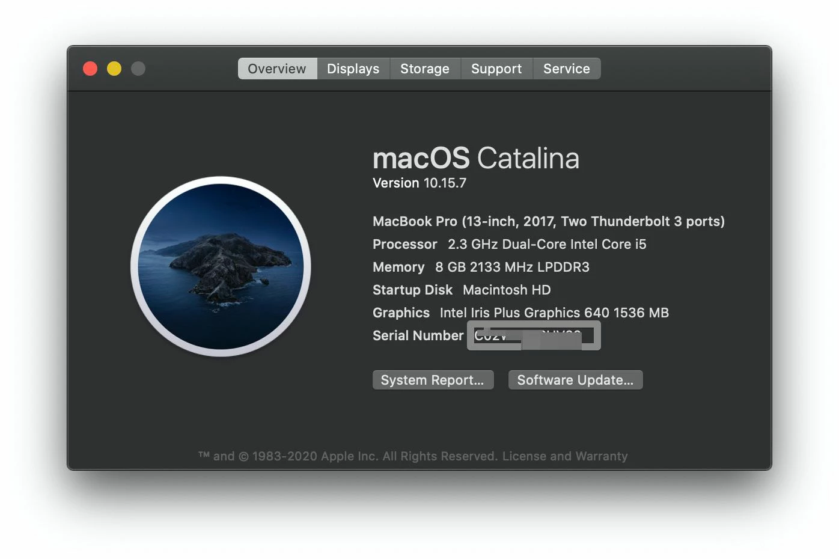839x559 pixels.
Task: Open the License and Warranty link
Action: point(565,456)
